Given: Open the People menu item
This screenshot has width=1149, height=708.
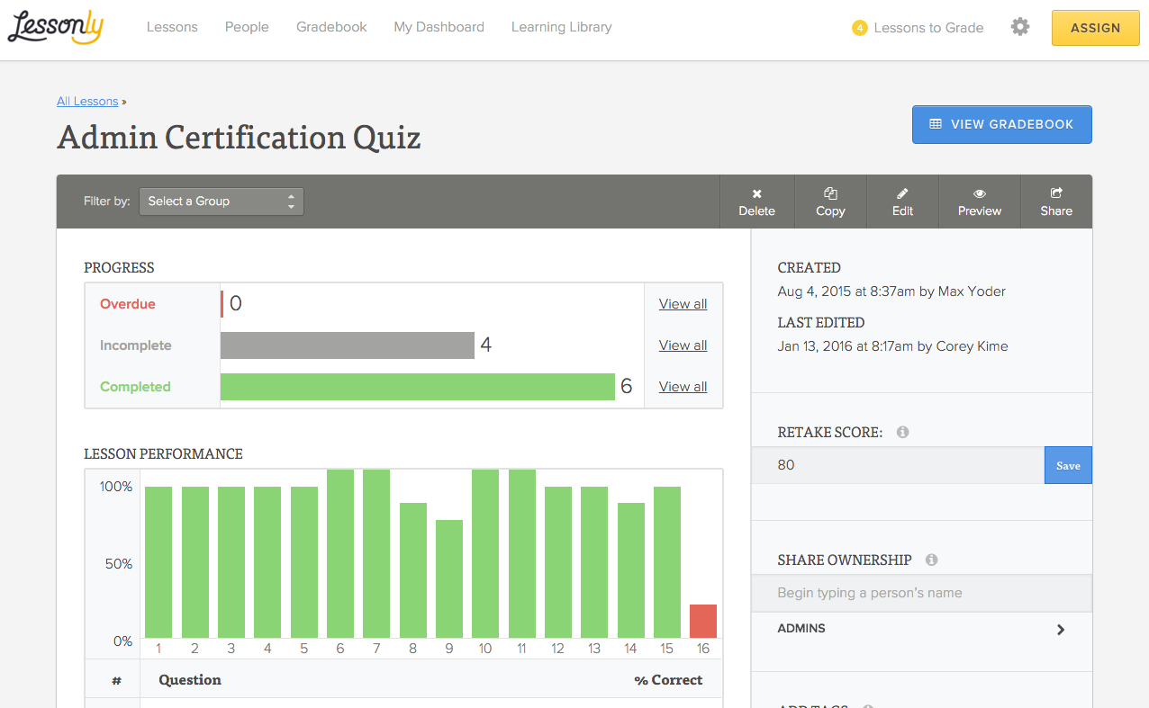Looking at the screenshot, I should [247, 27].
